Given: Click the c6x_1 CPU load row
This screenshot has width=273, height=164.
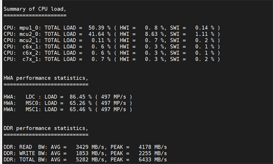Looking at the screenshot, I should (x=112, y=47).
